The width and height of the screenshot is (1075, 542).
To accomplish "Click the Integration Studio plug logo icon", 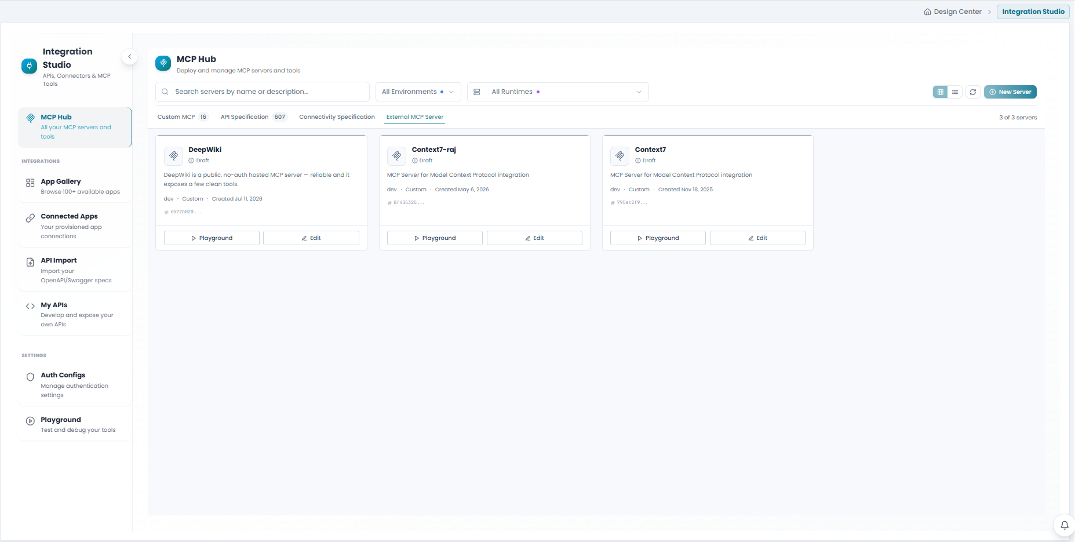I will coord(29,66).
